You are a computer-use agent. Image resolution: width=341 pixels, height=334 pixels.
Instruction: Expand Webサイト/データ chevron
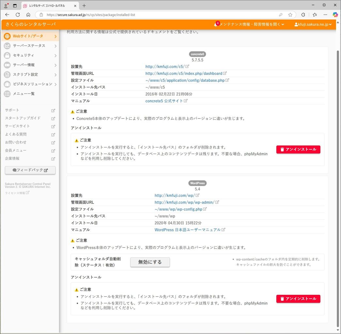pyautogui.click(x=55, y=36)
